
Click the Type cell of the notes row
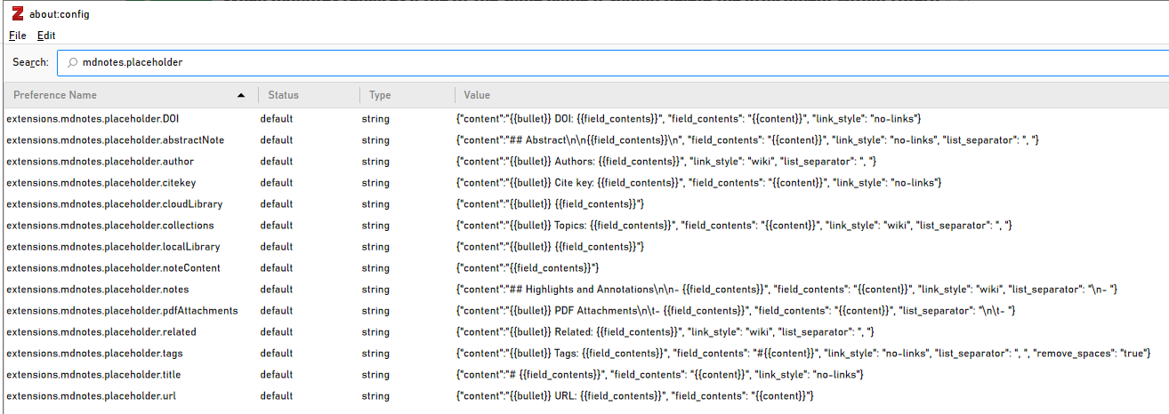coord(375,289)
